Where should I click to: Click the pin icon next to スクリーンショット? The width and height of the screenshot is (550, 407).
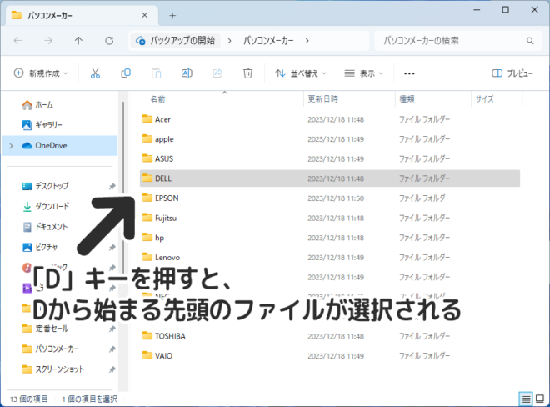click(x=112, y=369)
